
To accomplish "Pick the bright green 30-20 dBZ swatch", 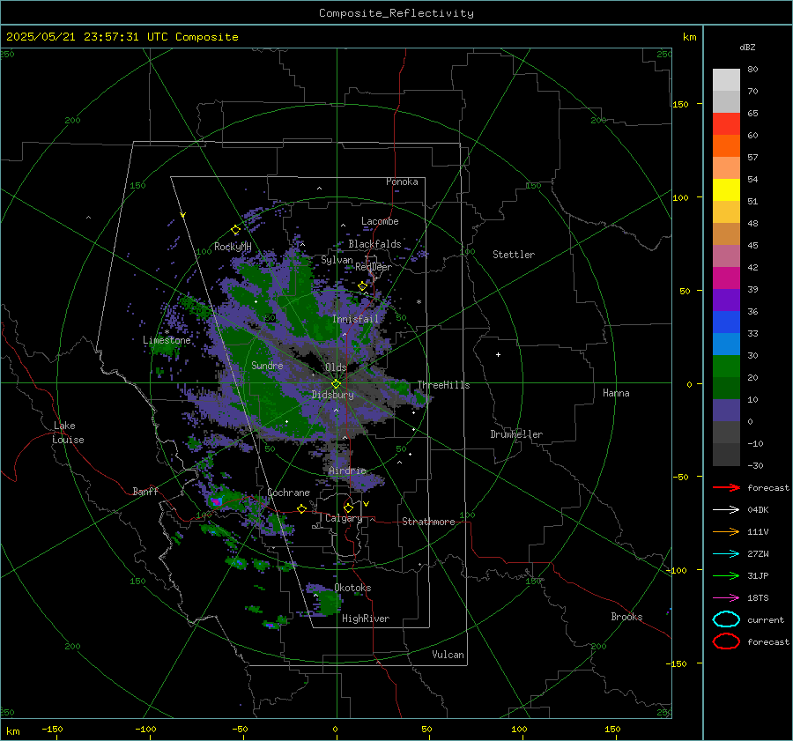I will [726, 366].
